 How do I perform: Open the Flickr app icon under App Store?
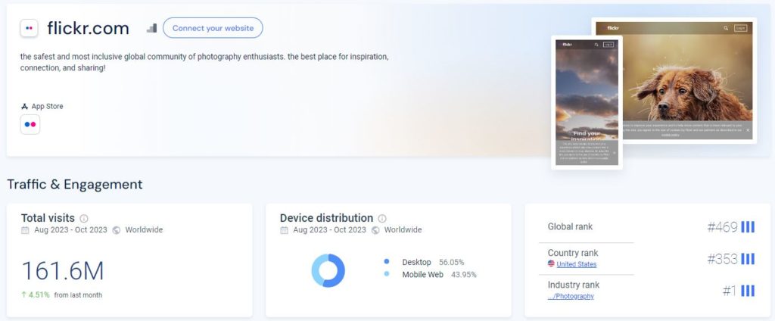(x=30, y=125)
